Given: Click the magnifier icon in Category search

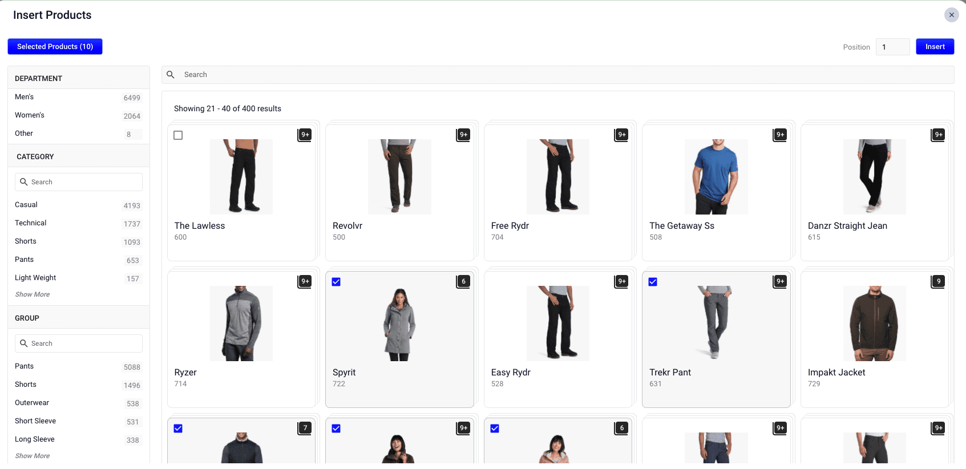Looking at the screenshot, I should (24, 182).
